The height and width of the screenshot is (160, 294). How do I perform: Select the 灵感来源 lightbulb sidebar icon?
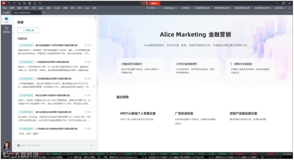pyautogui.click(x=6, y=30)
